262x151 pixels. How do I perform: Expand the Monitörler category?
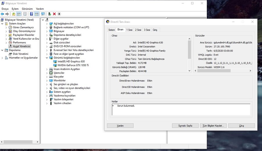47,81
